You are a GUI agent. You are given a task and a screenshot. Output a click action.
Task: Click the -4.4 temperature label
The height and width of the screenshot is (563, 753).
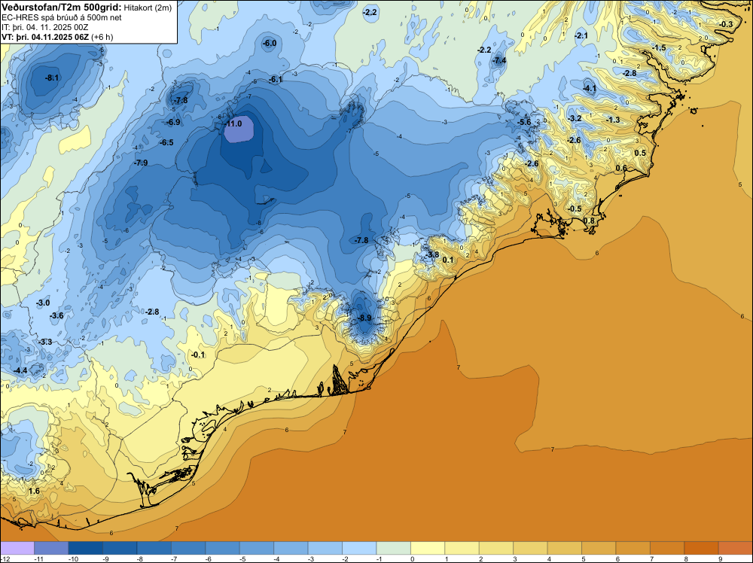click(20, 370)
